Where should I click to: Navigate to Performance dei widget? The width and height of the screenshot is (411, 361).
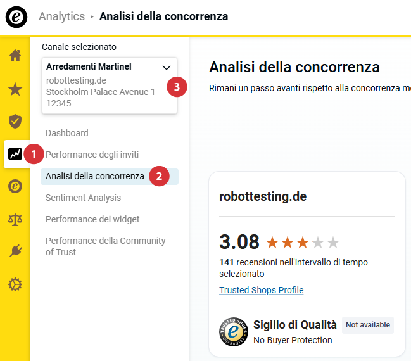[92, 219]
